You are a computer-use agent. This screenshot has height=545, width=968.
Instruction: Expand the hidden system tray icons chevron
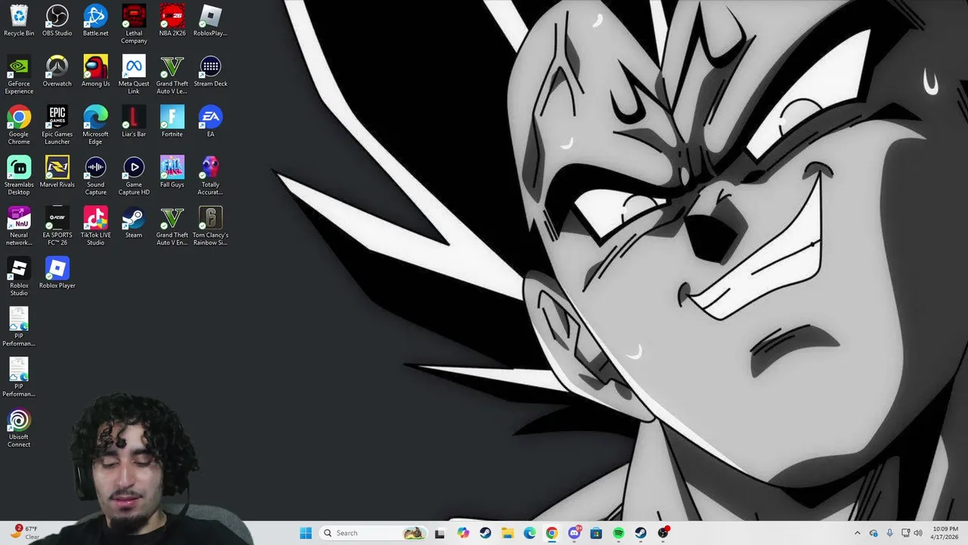click(x=857, y=533)
